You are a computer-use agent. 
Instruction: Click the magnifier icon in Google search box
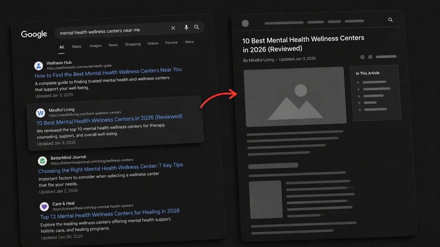[x=197, y=27]
